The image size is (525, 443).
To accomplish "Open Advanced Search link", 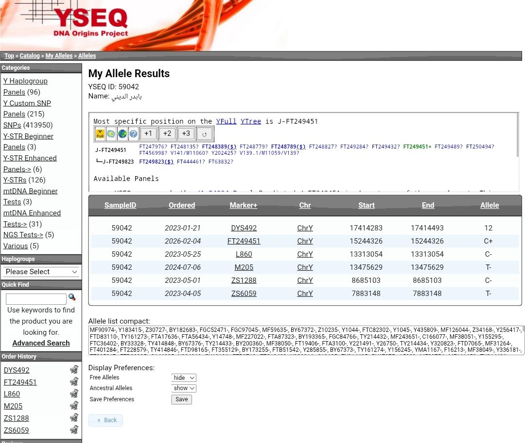I will (x=41, y=343).
